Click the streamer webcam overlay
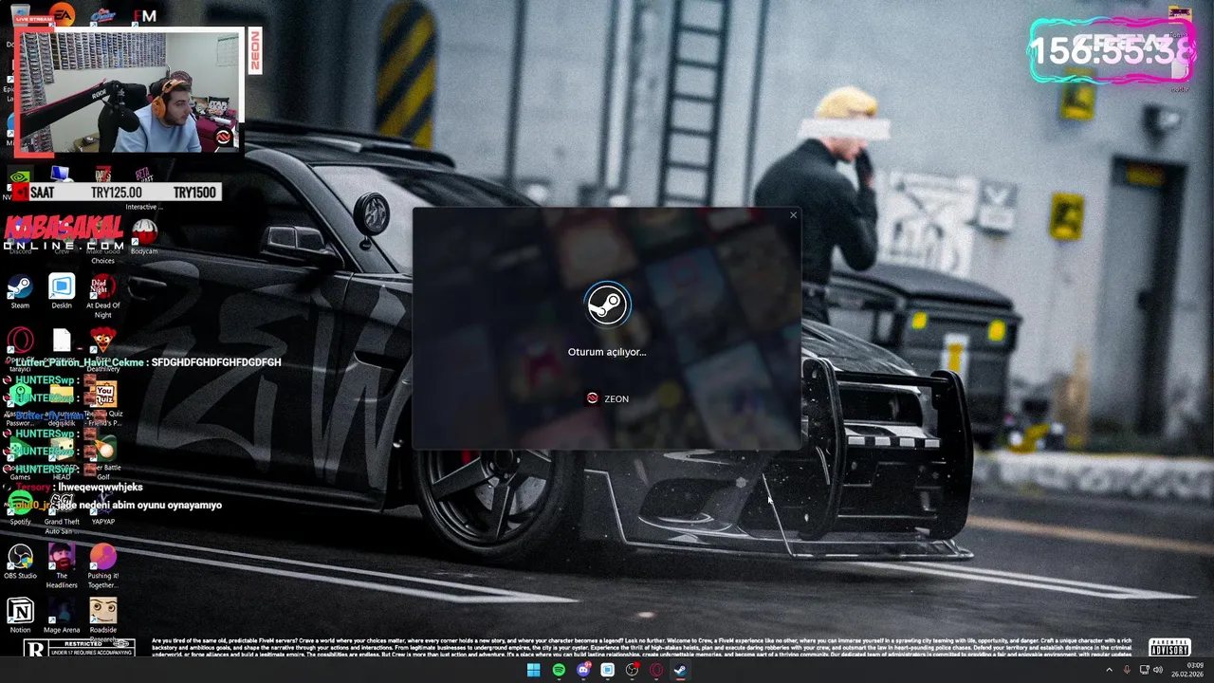Image resolution: width=1214 pixels, height=683 pixels. [128, 91]
